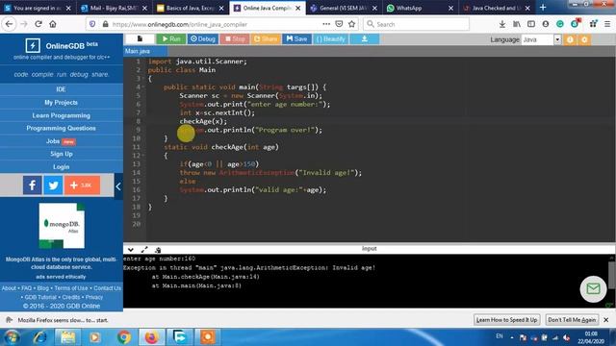
Task: Run the Java program
Action: pos(171,38)
